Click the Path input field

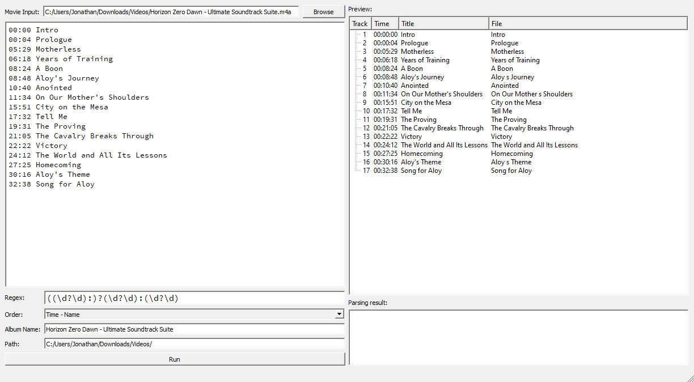tap(194, 344)
